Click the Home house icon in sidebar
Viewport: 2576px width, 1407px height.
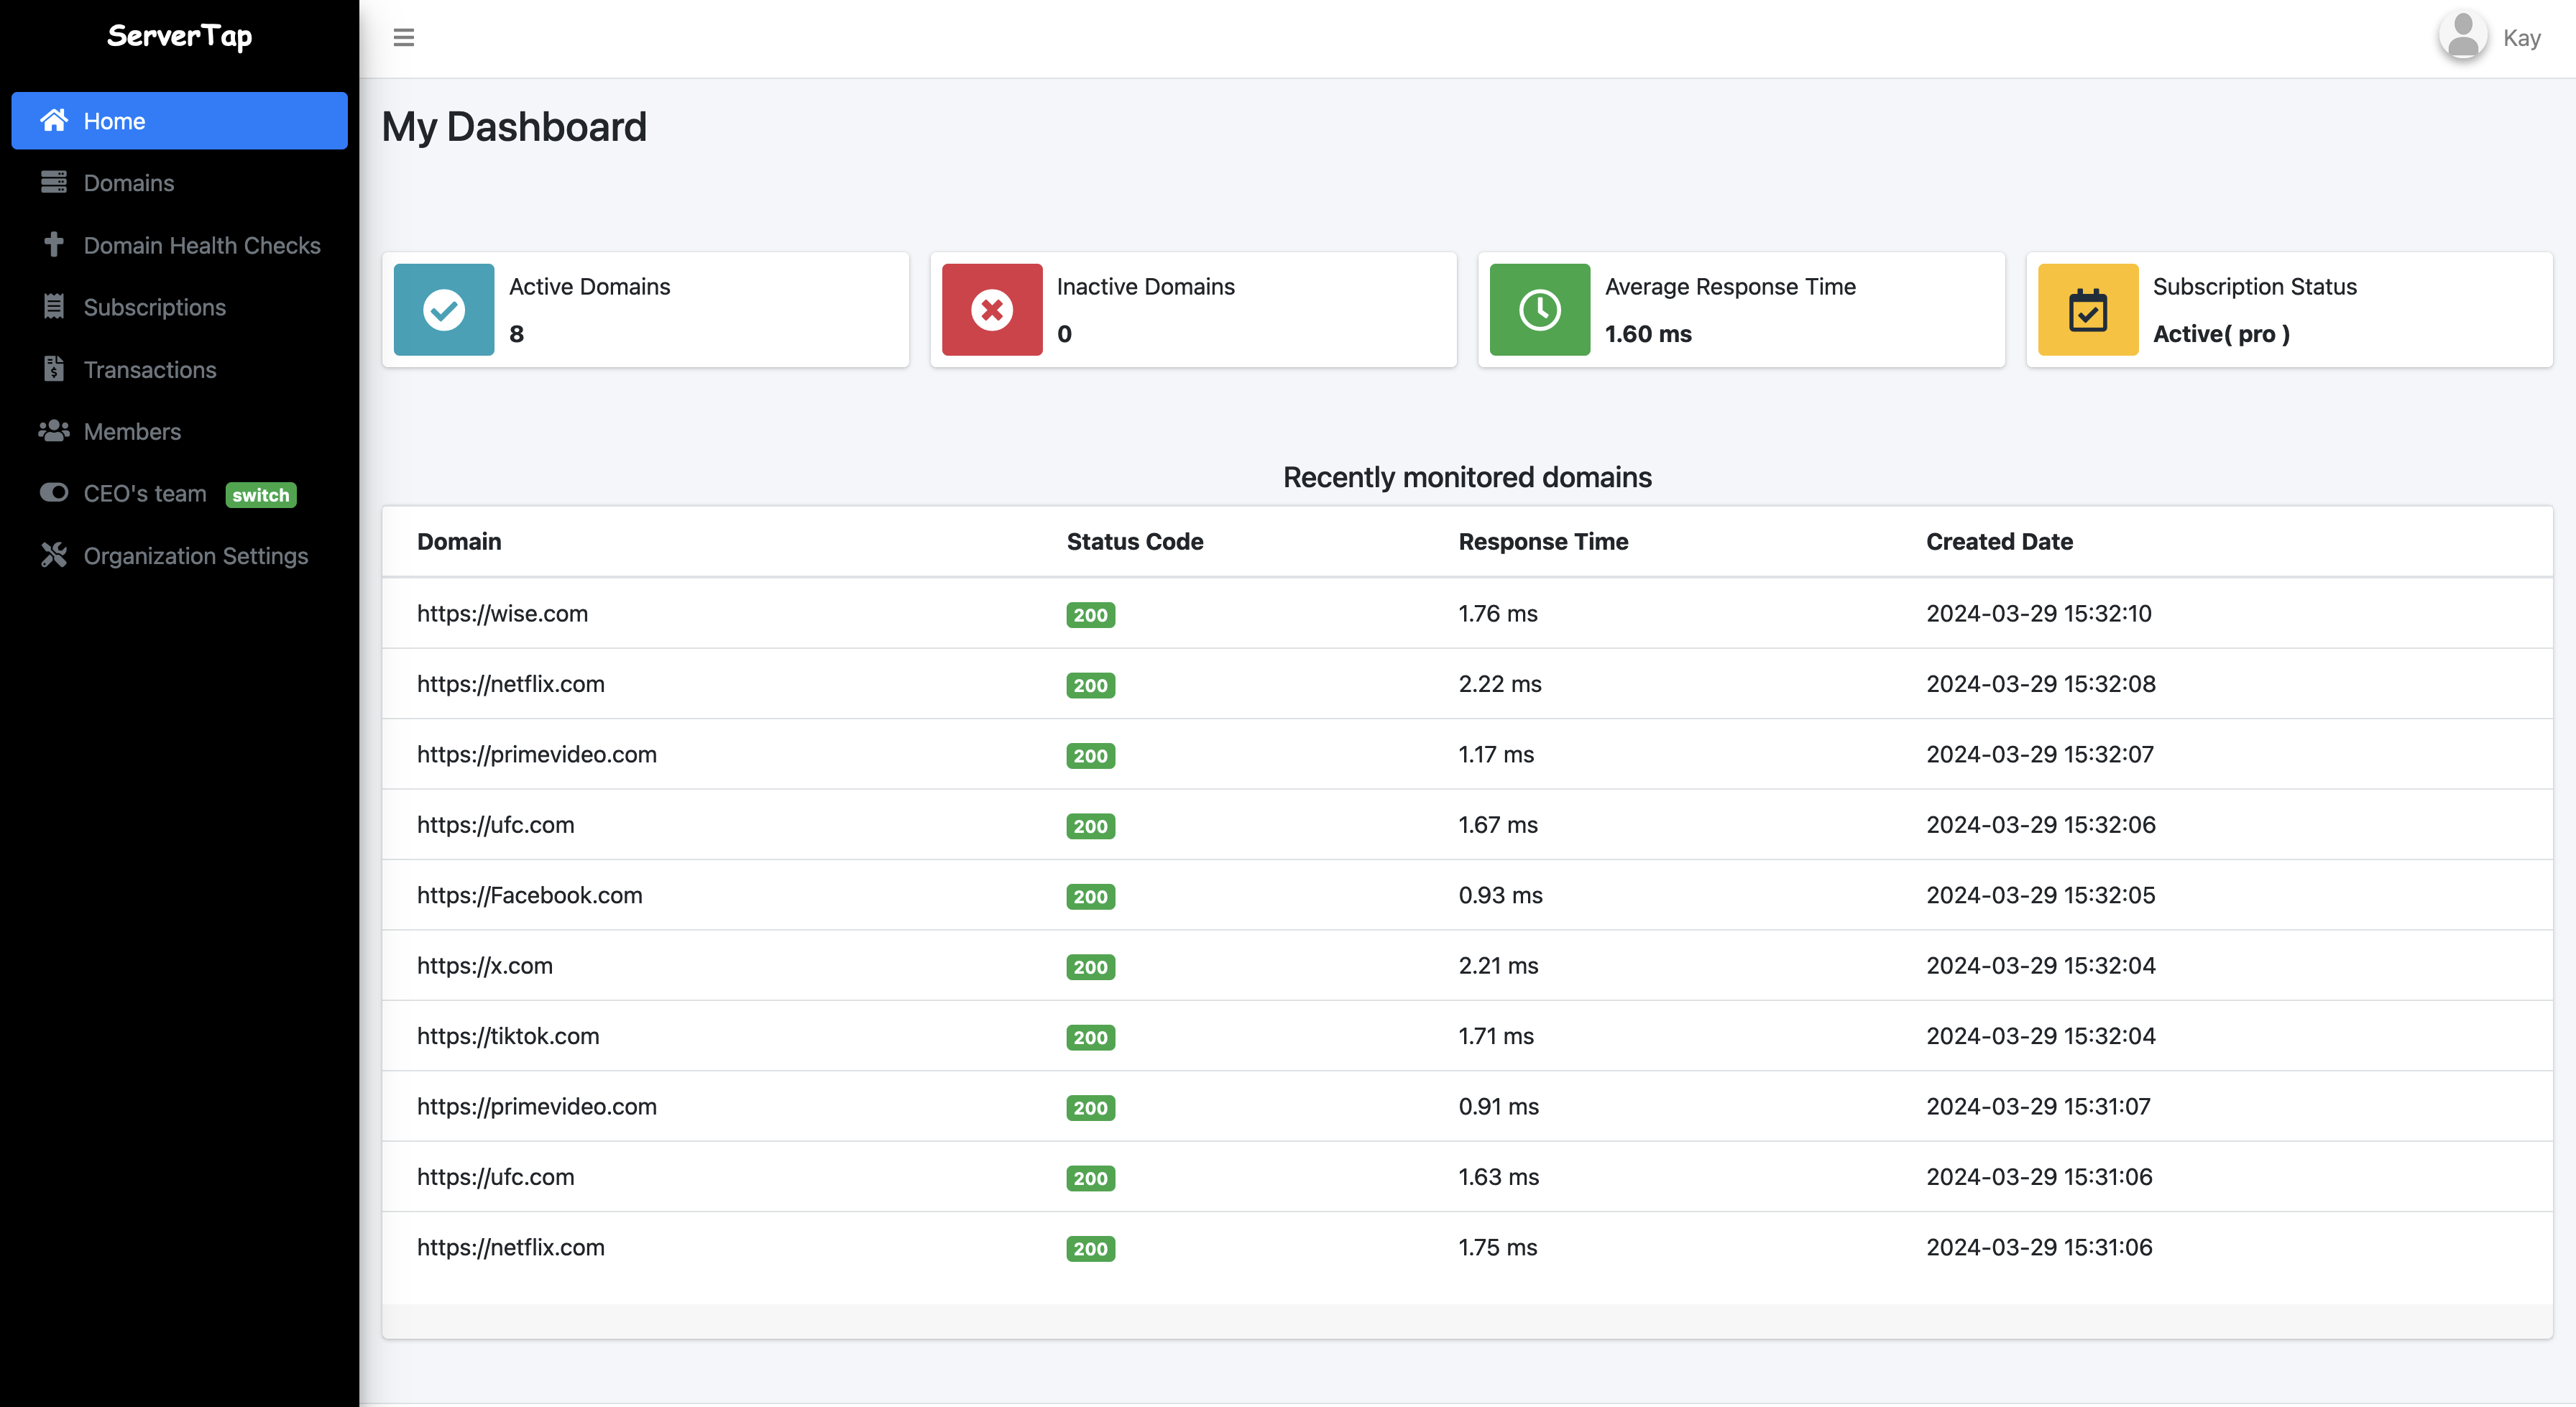54,121
